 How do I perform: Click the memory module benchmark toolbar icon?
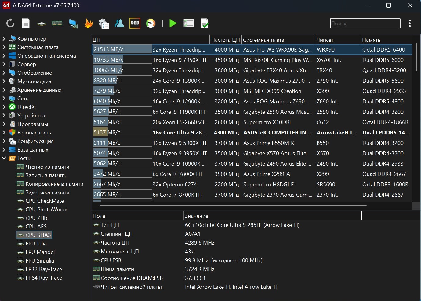click(x=57, y=23)
